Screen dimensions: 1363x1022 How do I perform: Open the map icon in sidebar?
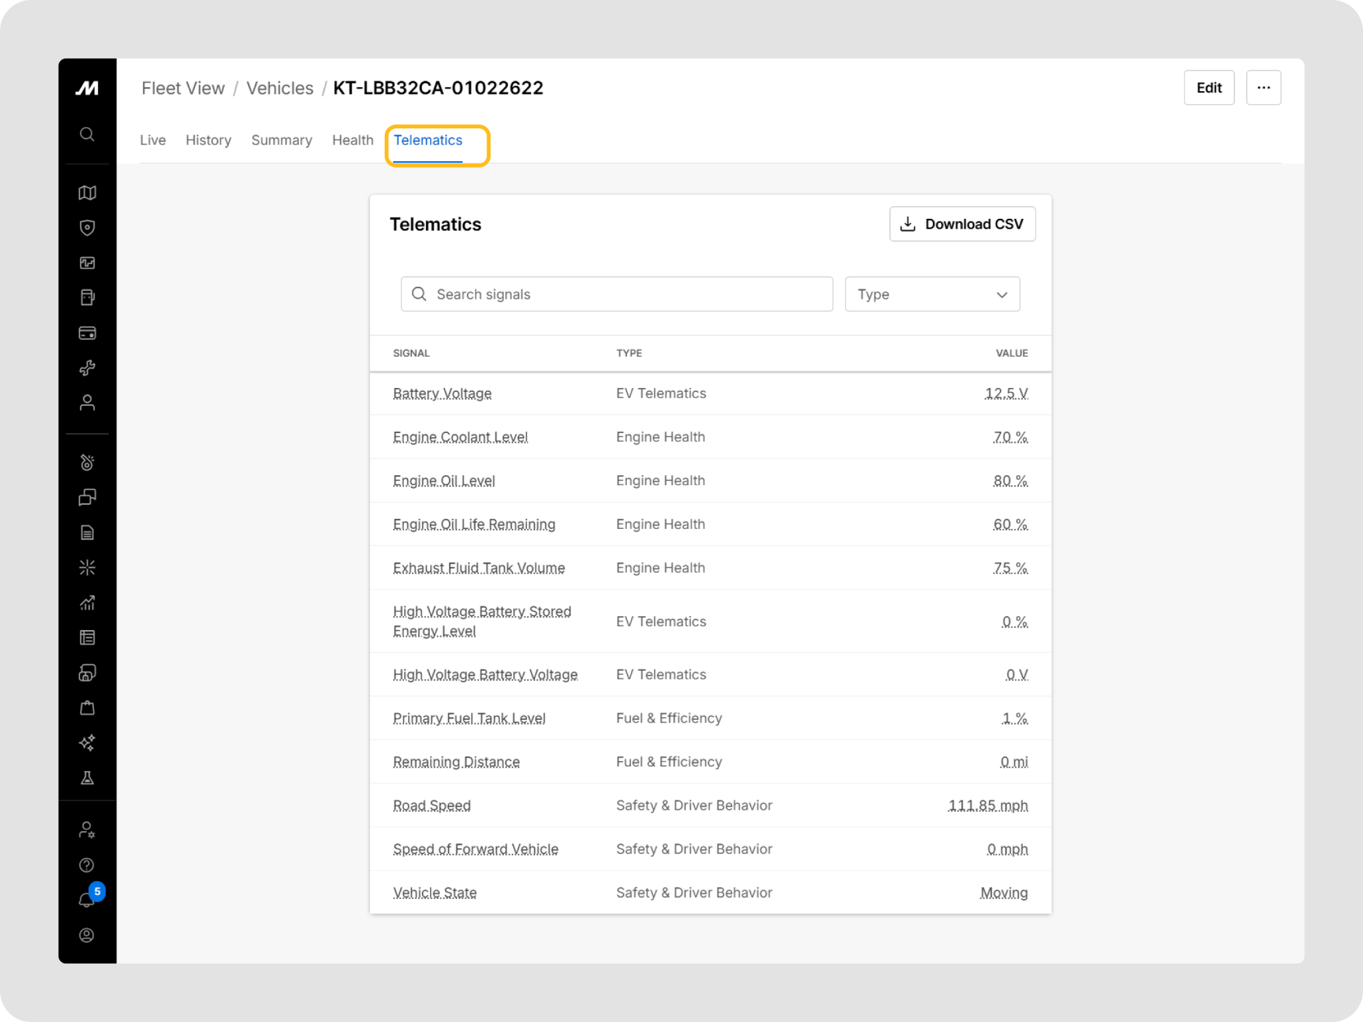pyautogui.click(x=87, y=193)
